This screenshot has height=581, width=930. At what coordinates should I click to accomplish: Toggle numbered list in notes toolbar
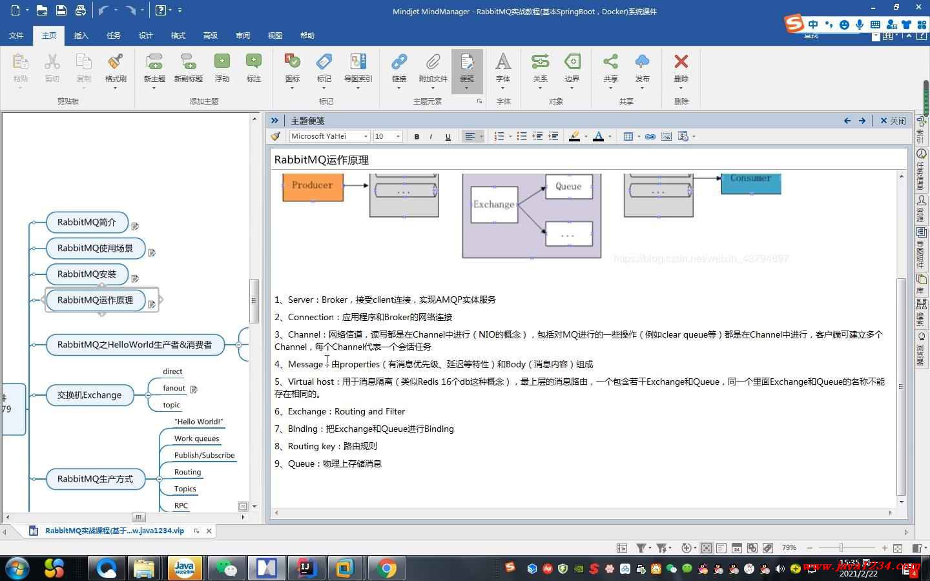coord(499,136)
